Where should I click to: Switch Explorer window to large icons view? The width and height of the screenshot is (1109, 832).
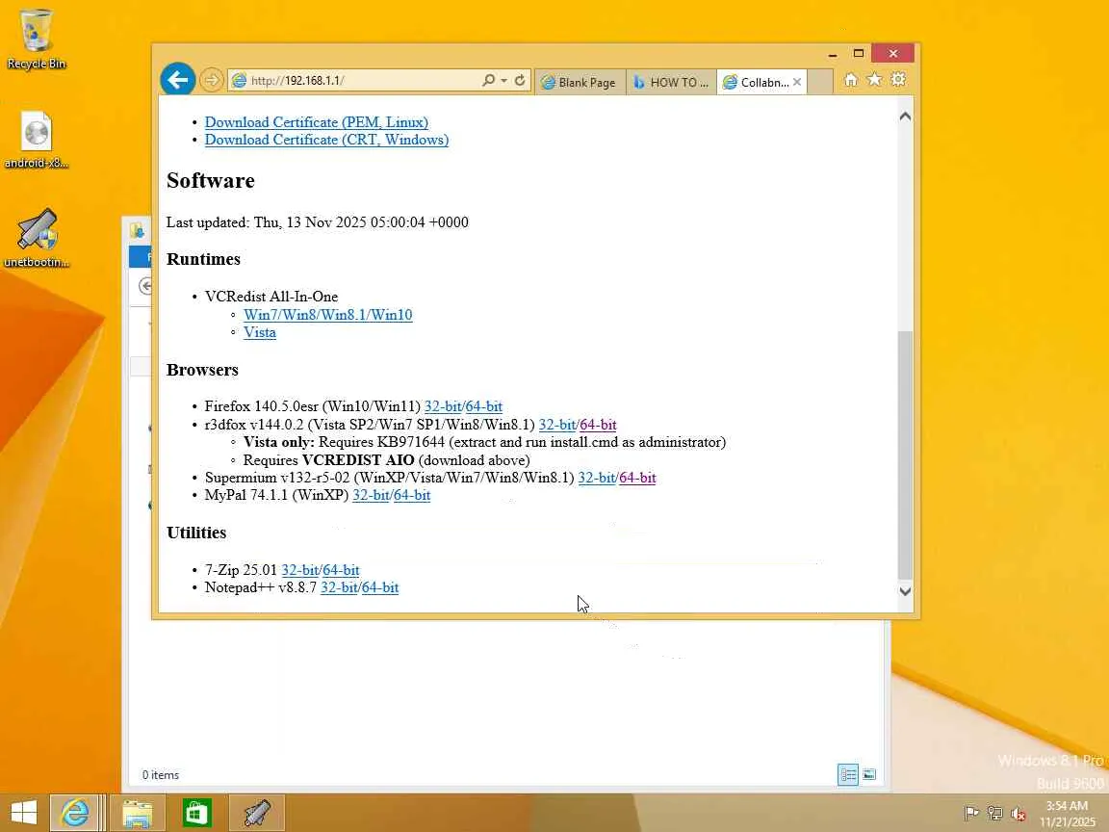(x=869, y=774)
